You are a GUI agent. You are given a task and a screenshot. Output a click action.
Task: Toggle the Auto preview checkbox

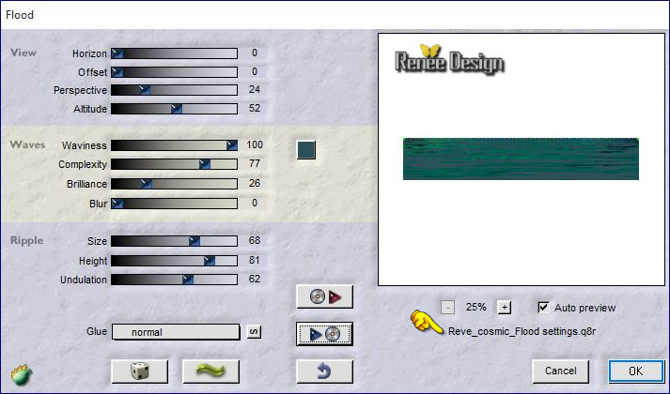(x=543, y=307)
